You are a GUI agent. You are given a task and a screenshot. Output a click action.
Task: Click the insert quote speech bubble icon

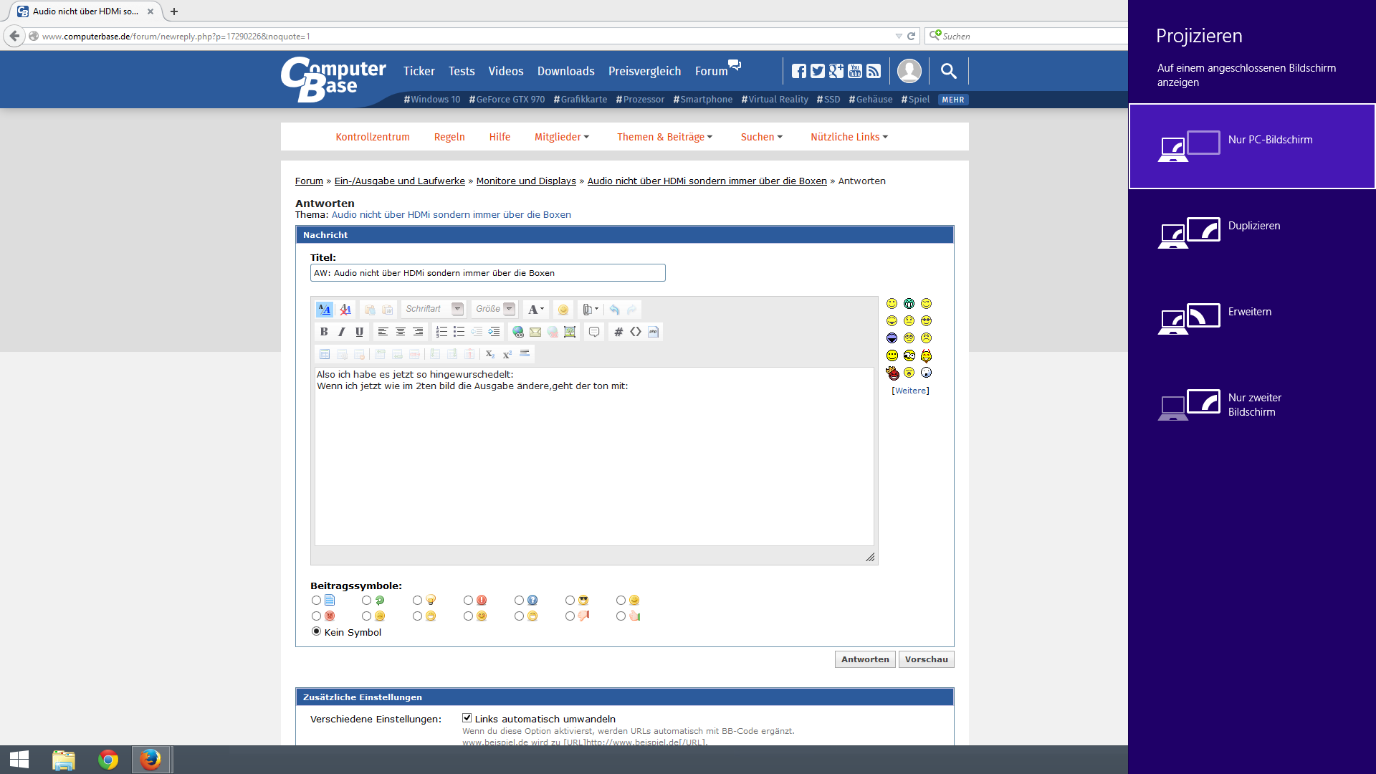594,332
